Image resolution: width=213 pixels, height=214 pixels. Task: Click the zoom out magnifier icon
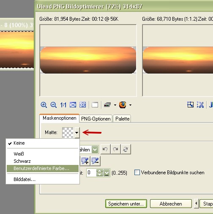pyautogui.click(x=54, y=105)
